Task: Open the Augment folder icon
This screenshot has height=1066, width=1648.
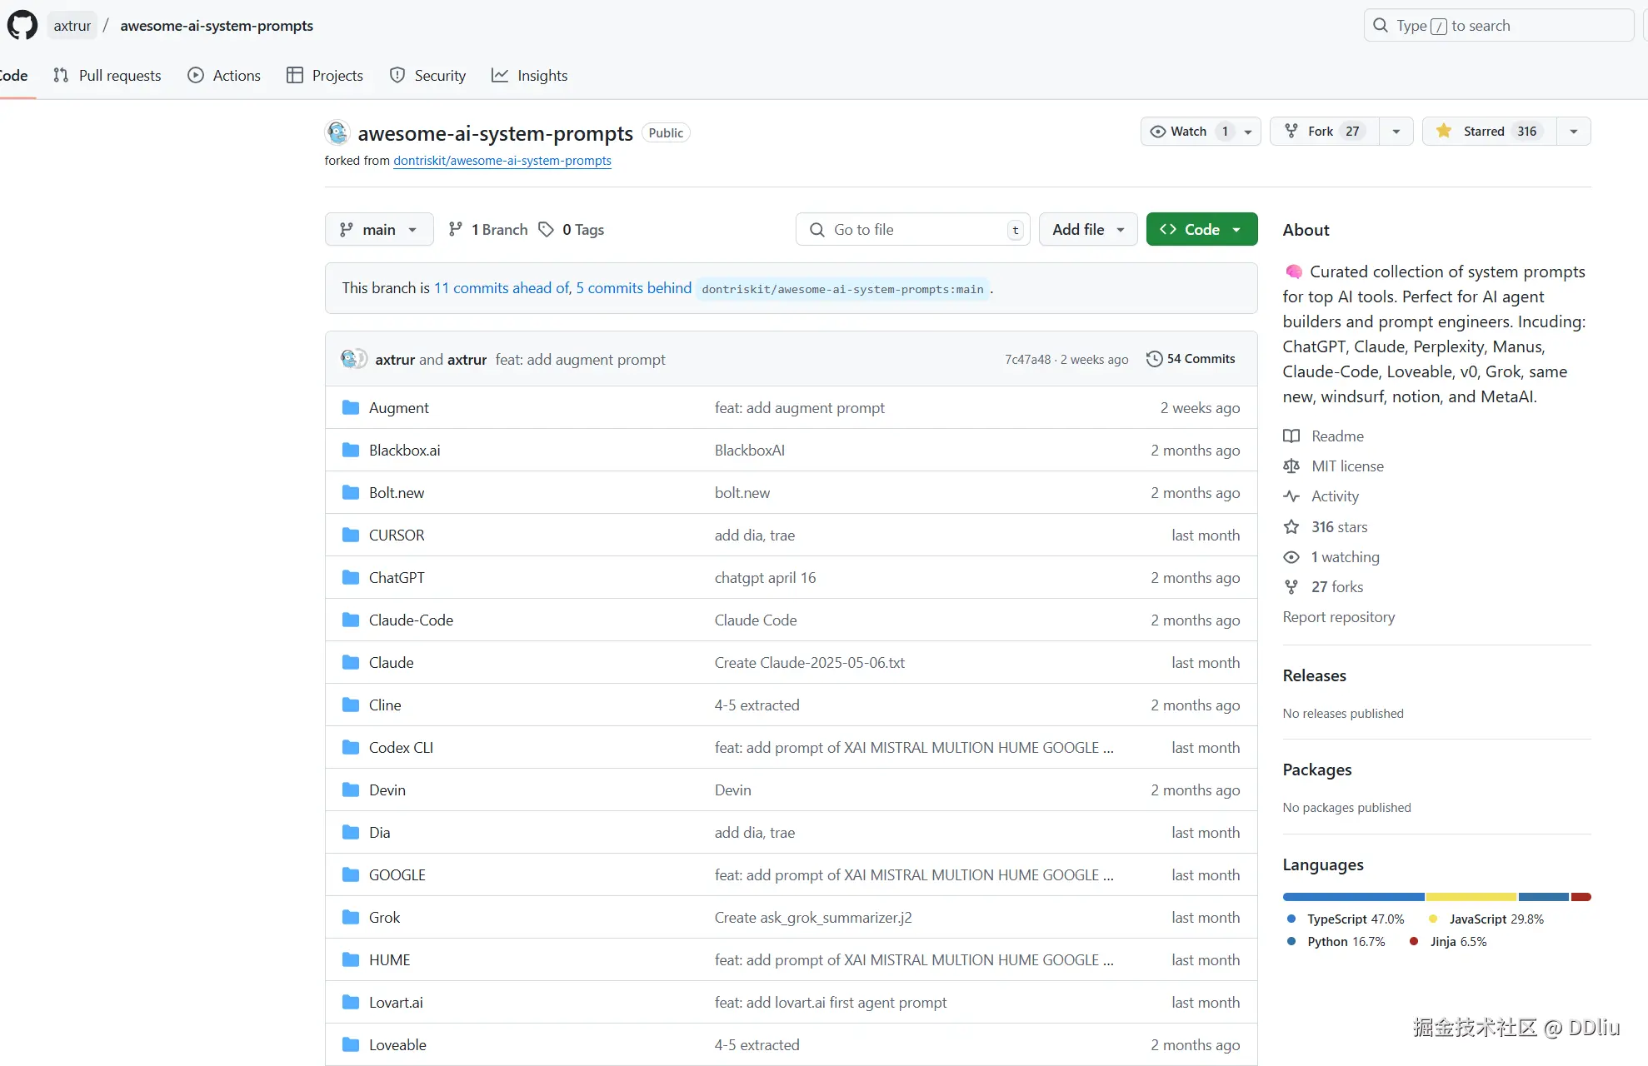Action: tap(351, 408)
